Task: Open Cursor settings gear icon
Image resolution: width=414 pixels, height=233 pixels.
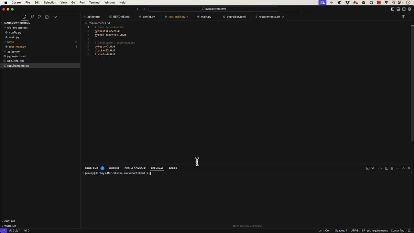Action: coord(409,9)
